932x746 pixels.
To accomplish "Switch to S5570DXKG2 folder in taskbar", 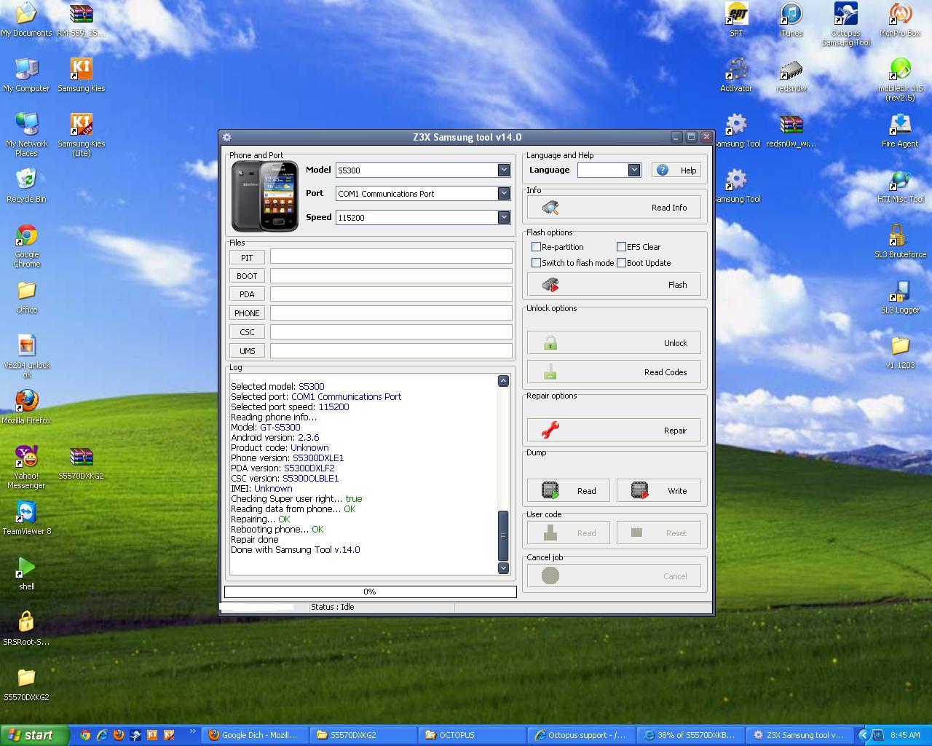I will pos(364,735).
